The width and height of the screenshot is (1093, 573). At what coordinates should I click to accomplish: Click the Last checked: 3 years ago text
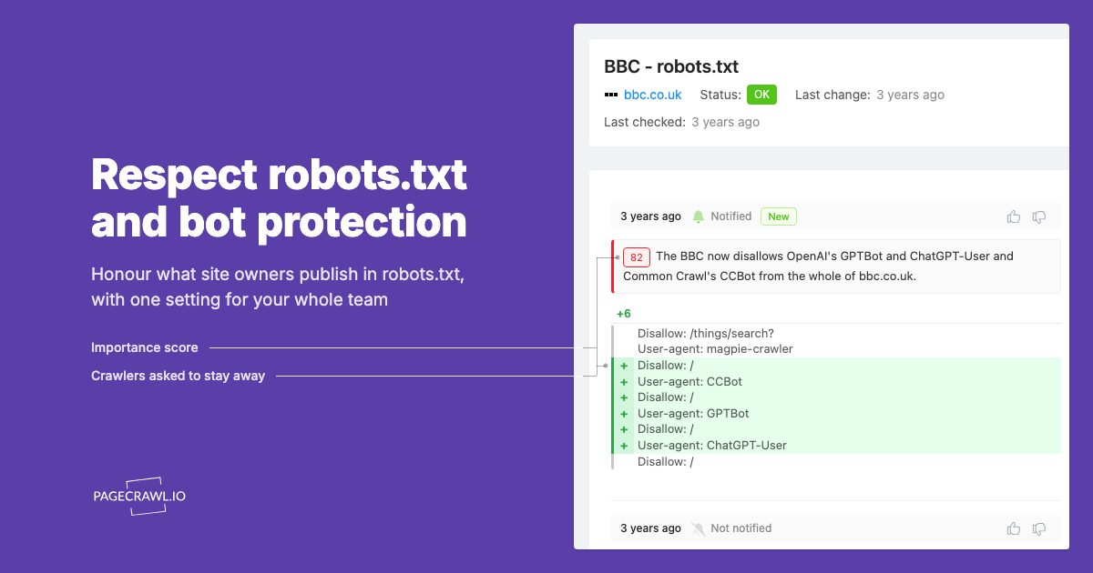pos(681,122)
